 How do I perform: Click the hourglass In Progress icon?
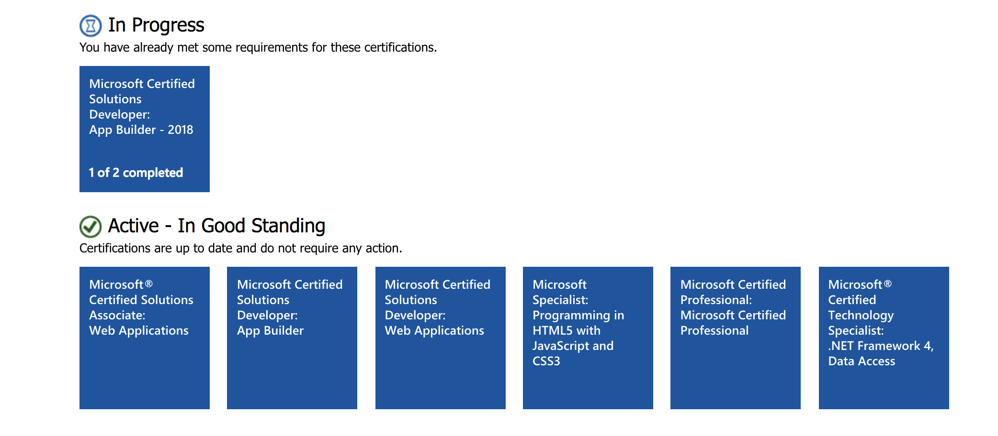click(x=91, y=26)
